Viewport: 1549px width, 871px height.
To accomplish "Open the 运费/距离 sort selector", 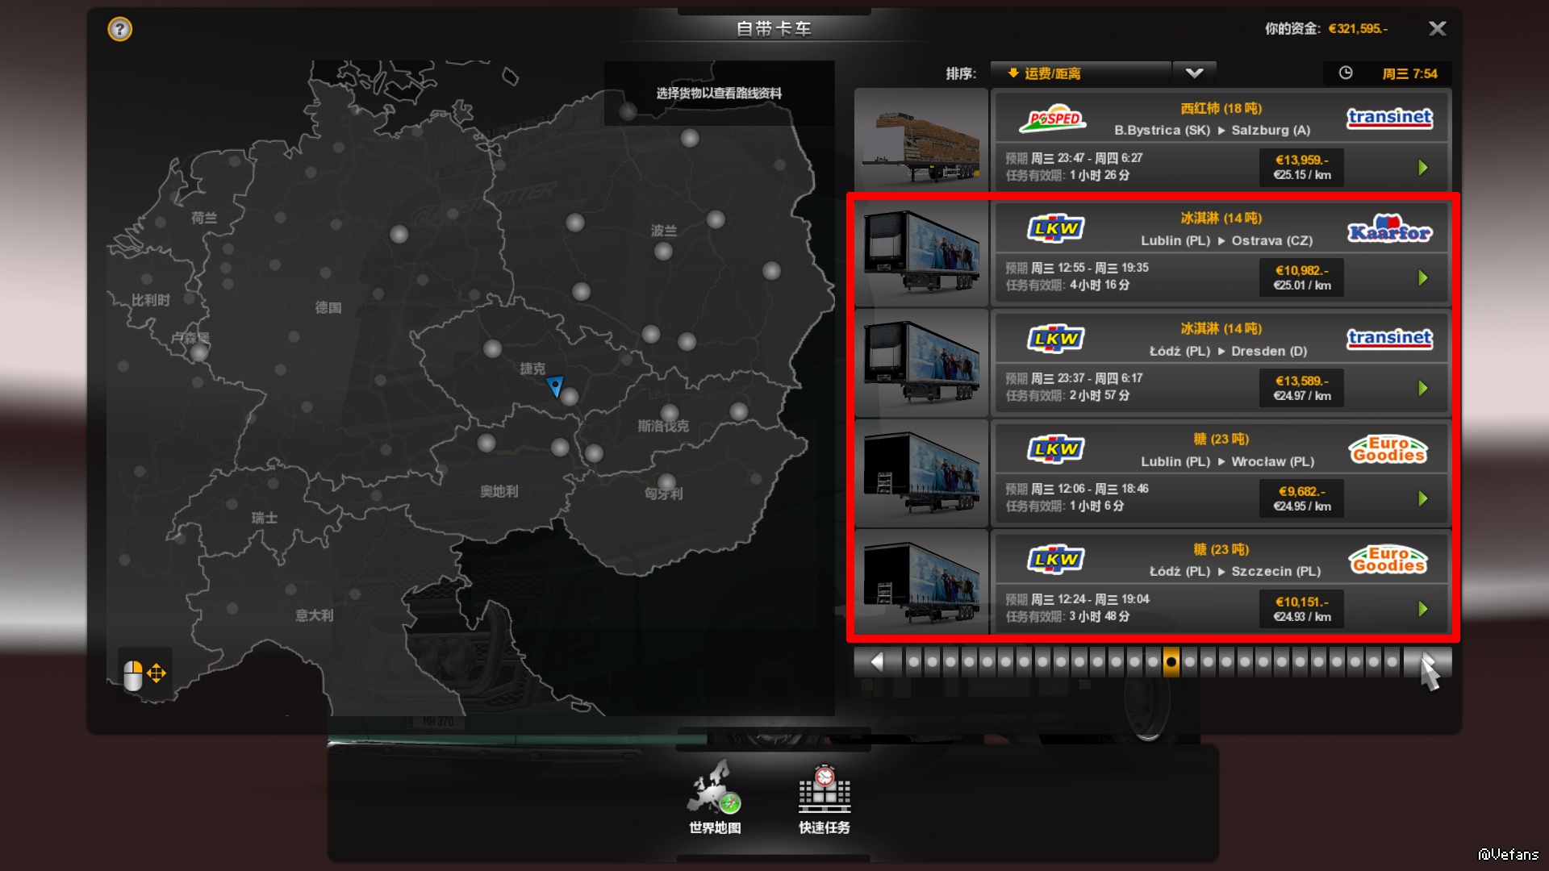I will coord(1080,73).
